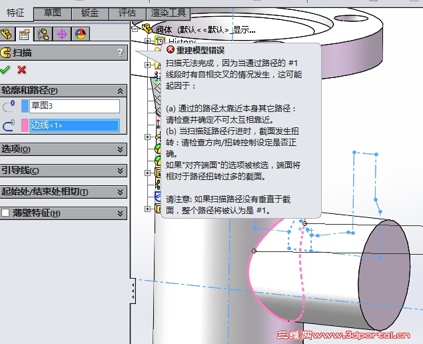Open DisplayManager color sphere tab icon
This screenshot has width=423, height=344.
click(81, 34)
